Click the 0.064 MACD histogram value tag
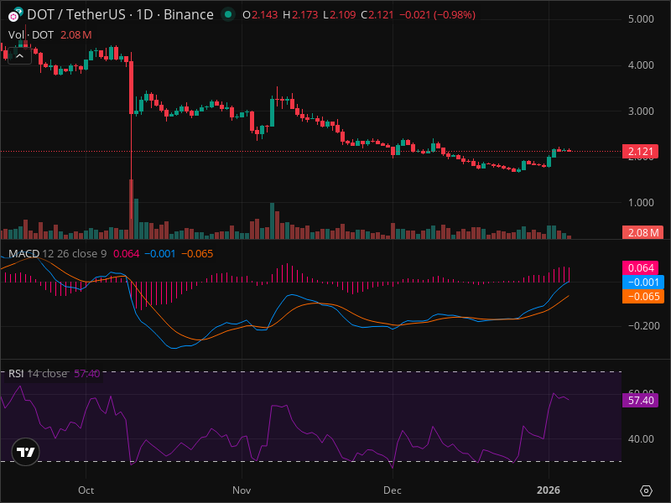This screenshot has height=503, width=671. (640, 267)
